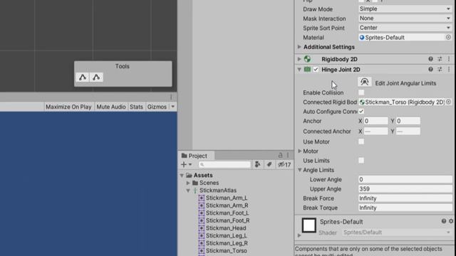The width and height of the screenshot is (456, 256).
Task: Enable the Enable Collision checkbox
Action: 361,92
